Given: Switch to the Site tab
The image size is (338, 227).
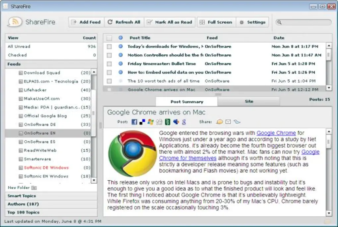Looking at the screenshot, I should pos(249,101).
